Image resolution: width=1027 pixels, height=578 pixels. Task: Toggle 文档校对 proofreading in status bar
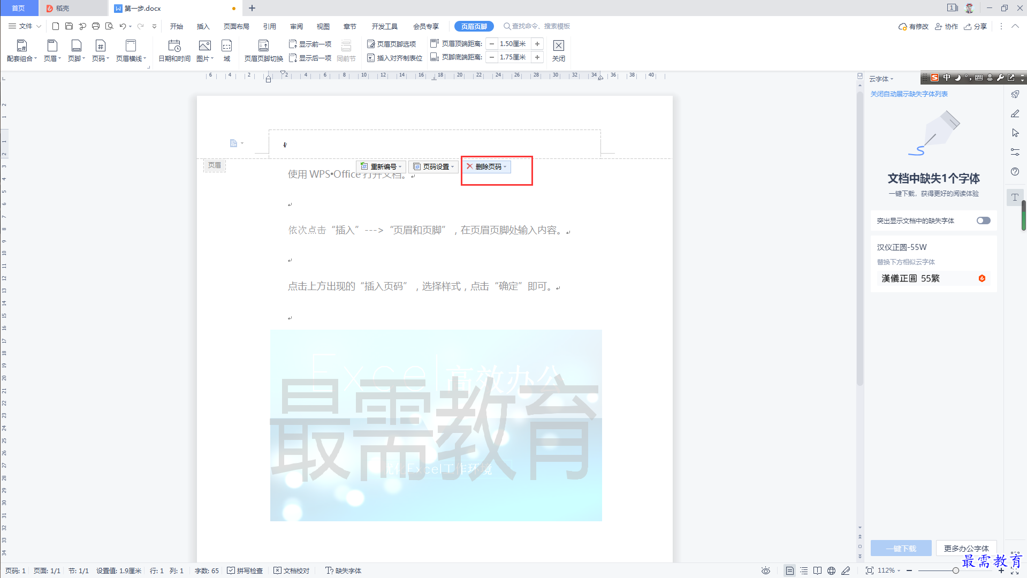tap(292, 571)
